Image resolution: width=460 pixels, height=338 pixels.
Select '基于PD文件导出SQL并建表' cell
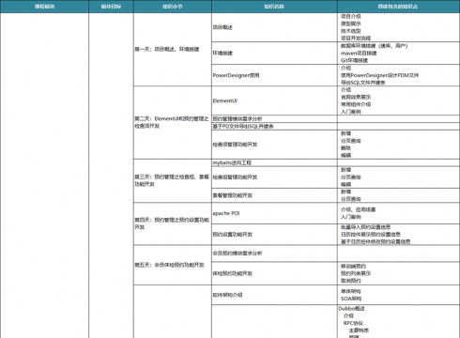tap(274, 126)
